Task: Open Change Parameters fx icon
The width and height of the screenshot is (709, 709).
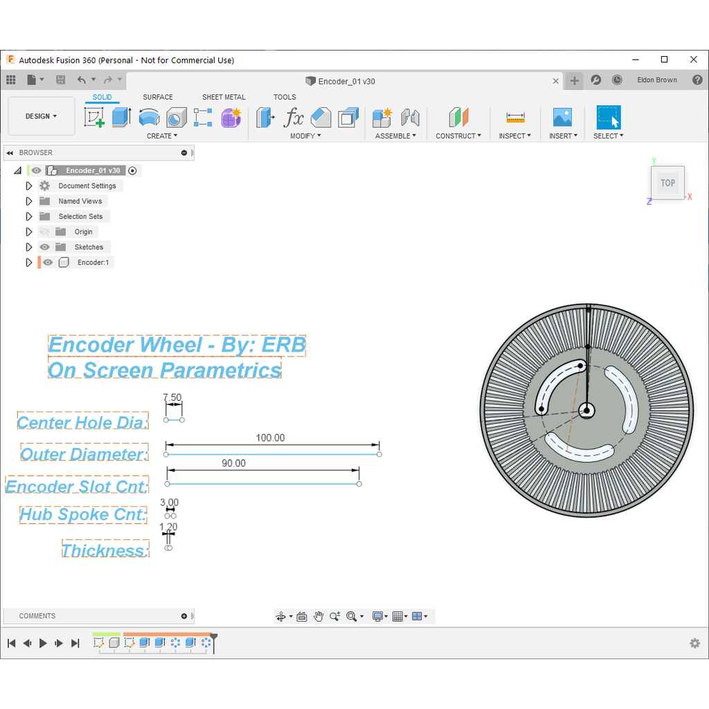Action: [x=293, y=118]
